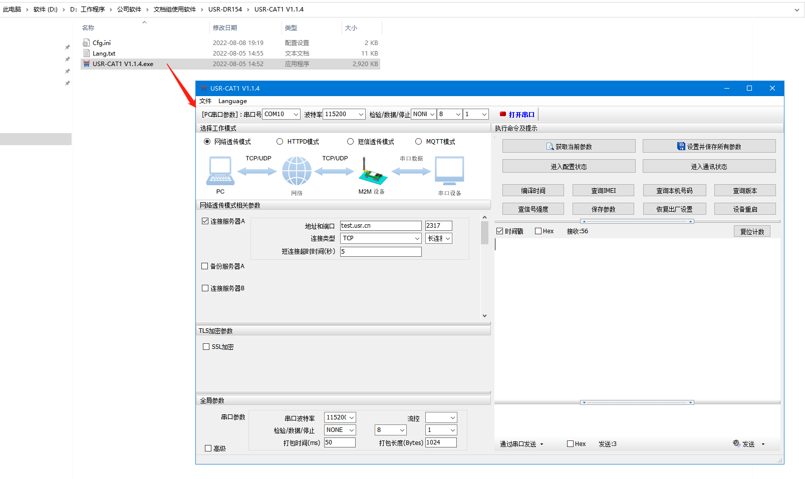Viewport: 805px width, 479px height.
Task: Toggle the 时间戳 checkbox
Action: (x=499, y=231)
